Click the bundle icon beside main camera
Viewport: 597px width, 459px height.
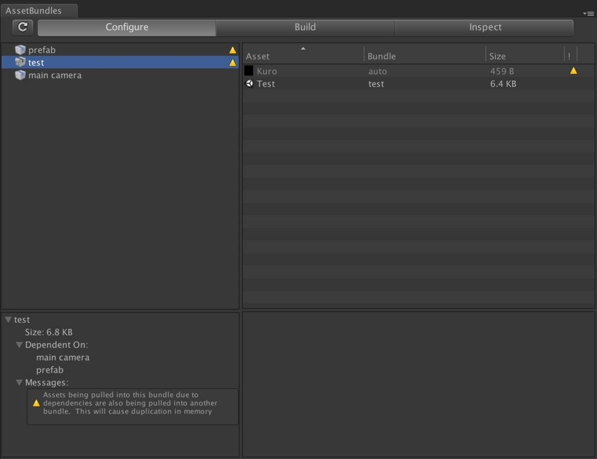pyautogui.click(x=20, y=75)
